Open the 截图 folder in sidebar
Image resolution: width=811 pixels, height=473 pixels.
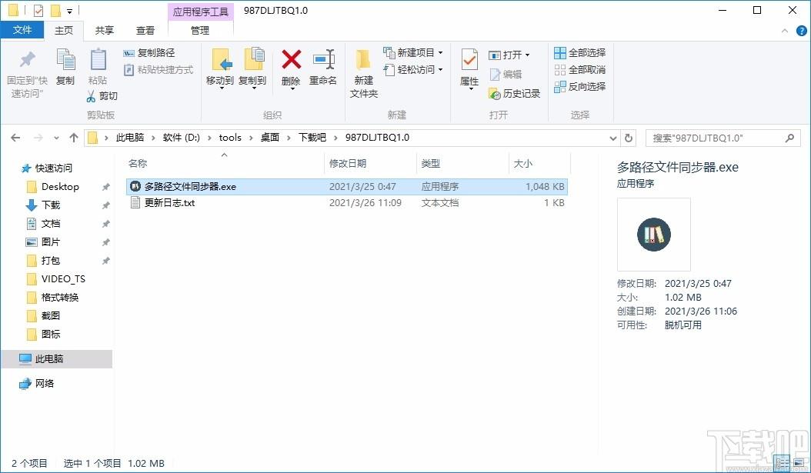[x=51, y=315]
